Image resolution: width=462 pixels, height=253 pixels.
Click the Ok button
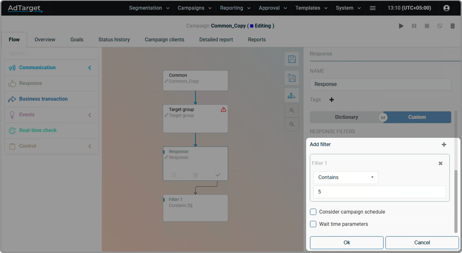(x=346, y=242)
